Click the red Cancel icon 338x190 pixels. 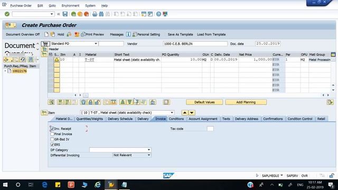tap(87, 14)
